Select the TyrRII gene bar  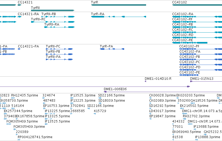tap(53, 10)
